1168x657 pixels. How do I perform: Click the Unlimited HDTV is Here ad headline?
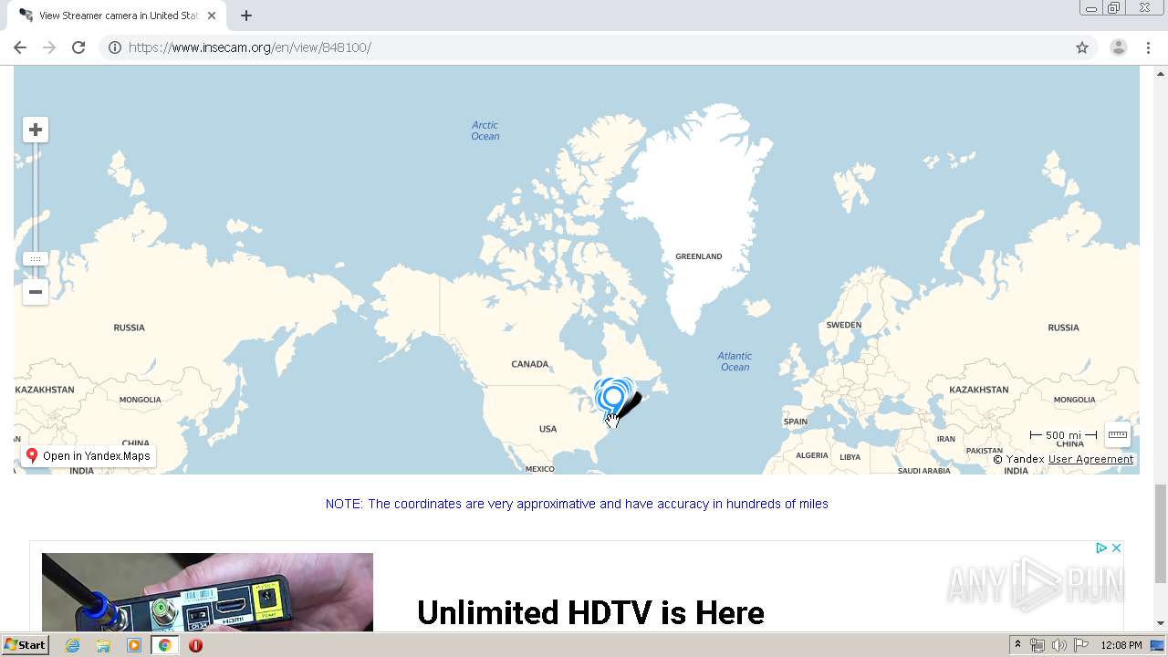pyautogui.click(x=590, y=612)
